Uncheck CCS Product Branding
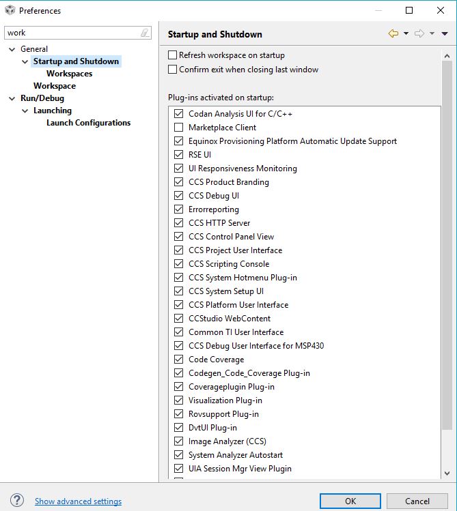Screen dimensions: 457x511 [x=178, y=182]
